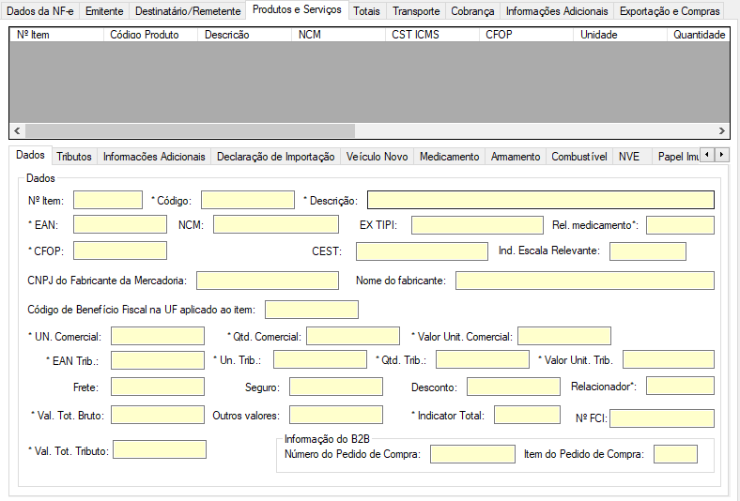Focus the EAN Trib. field
Image resolution: width=740 pixels, height=501 pixels.
tap(158, 360)
